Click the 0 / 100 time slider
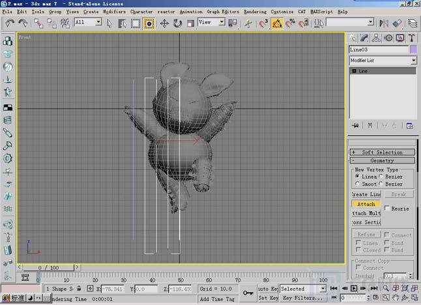The height and width of the screenshot is (305, 421). click(48, 268)
